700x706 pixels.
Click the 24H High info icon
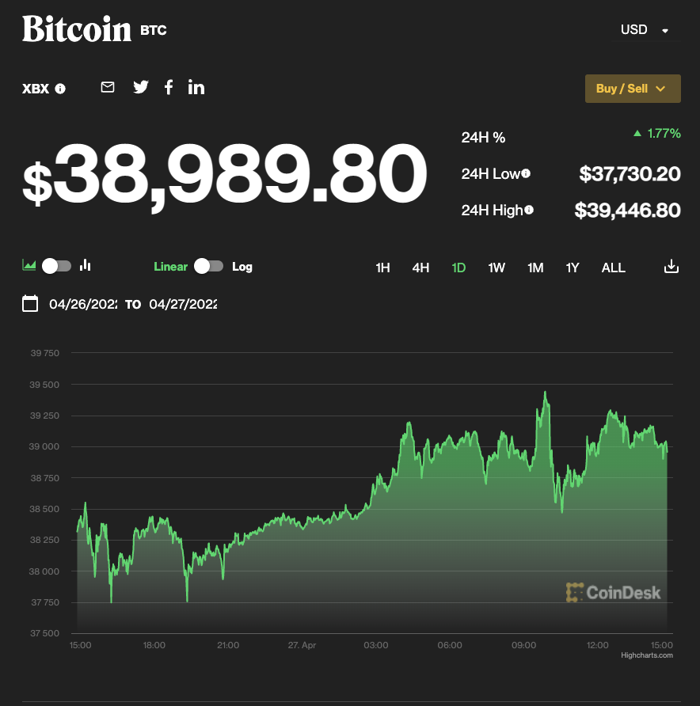tap(529, 210)
